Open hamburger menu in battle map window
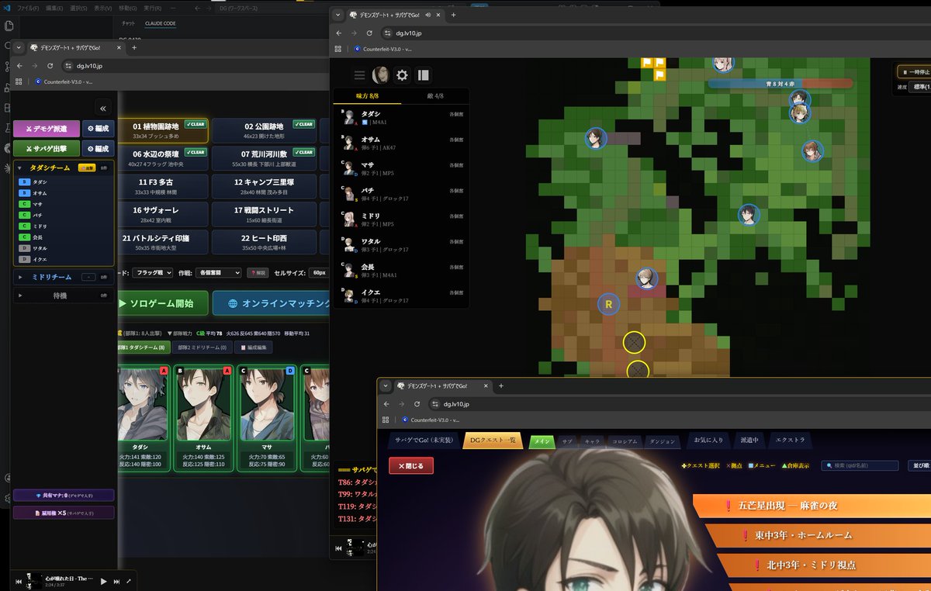931x591 pixels. (359, 75)
